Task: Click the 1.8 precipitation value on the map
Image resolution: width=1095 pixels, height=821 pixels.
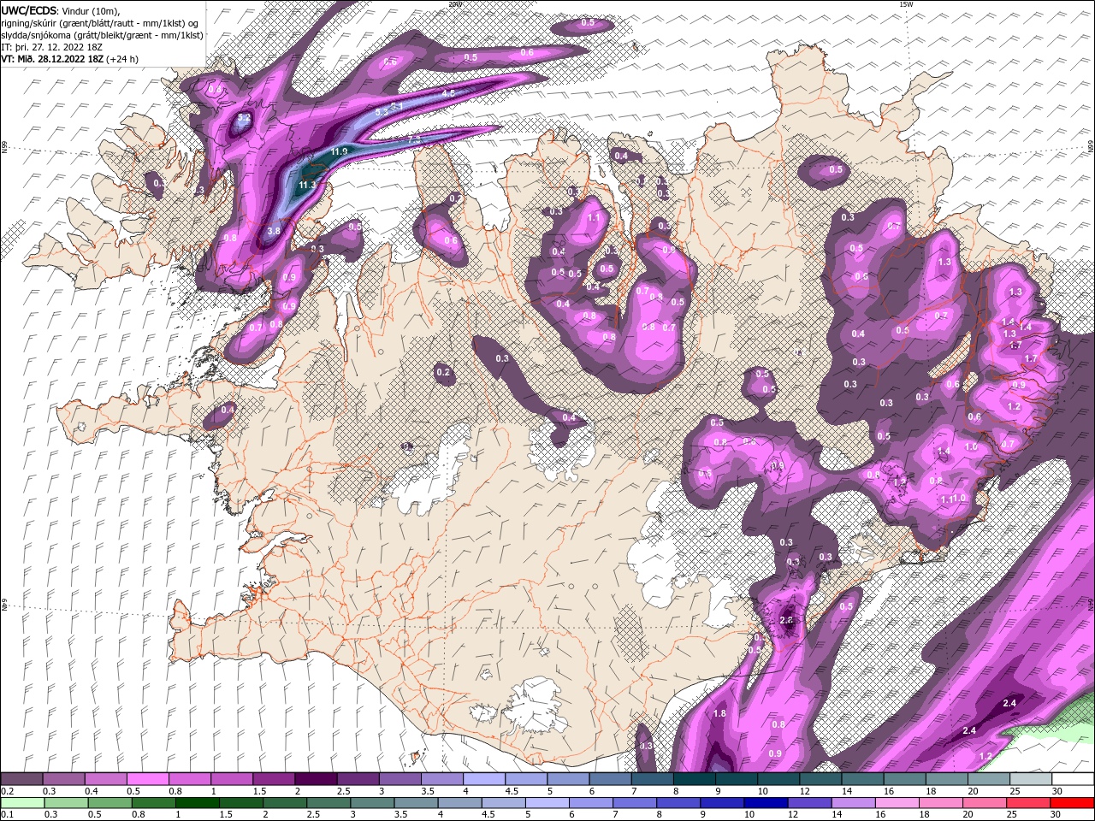Action: click(719, 713)
